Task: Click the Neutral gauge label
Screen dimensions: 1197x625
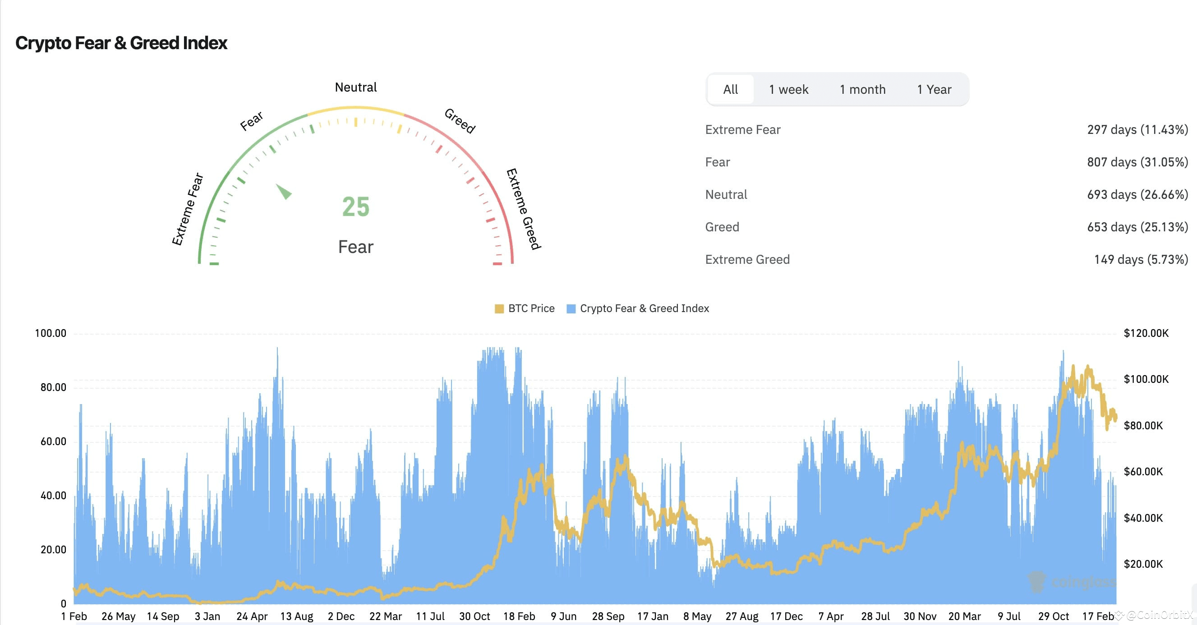Action: pyautogui.click(x=355, y=87)
